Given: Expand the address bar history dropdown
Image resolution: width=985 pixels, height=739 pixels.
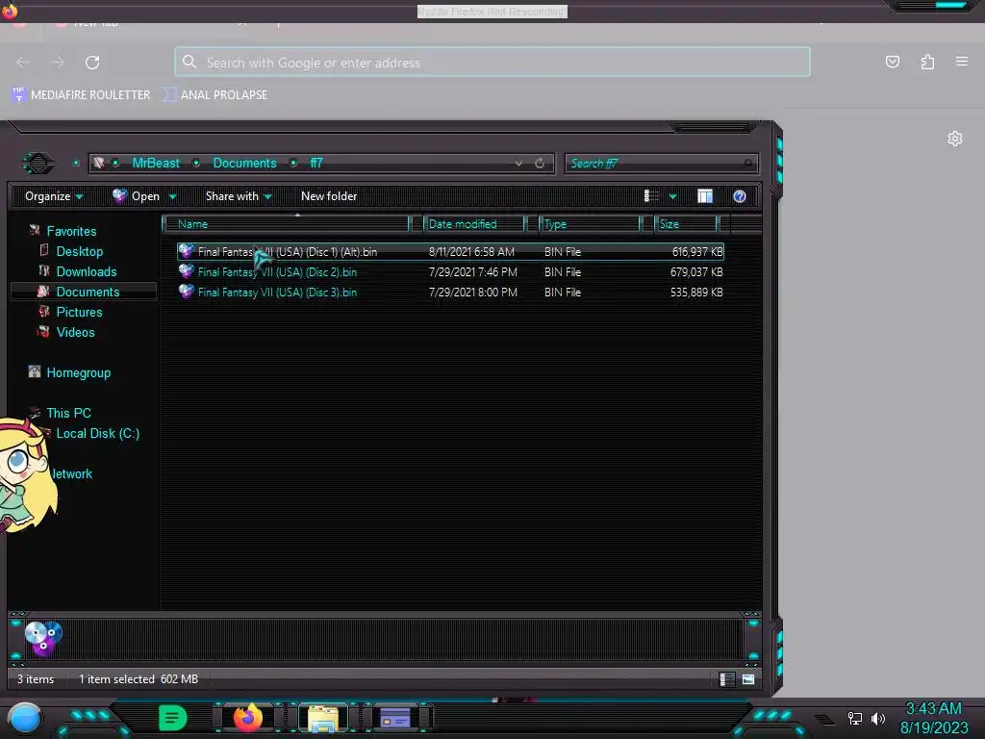Looking at the screenshot, I should pos(518,164).
